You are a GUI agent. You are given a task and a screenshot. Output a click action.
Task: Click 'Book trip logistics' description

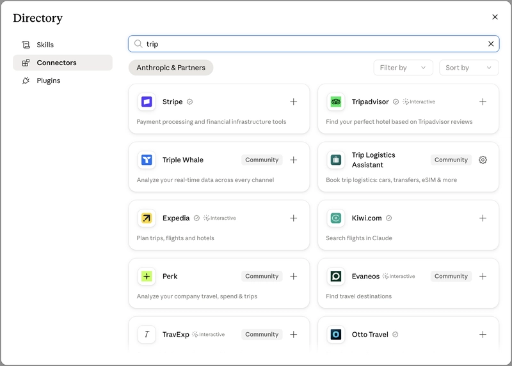[x=391, y=180]
